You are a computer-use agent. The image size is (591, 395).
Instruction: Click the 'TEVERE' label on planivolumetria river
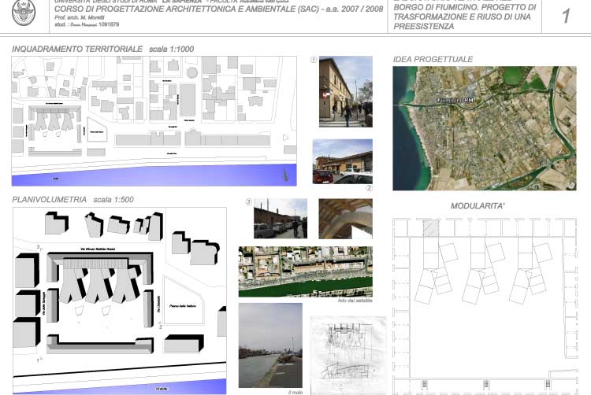tap(162, 389)
